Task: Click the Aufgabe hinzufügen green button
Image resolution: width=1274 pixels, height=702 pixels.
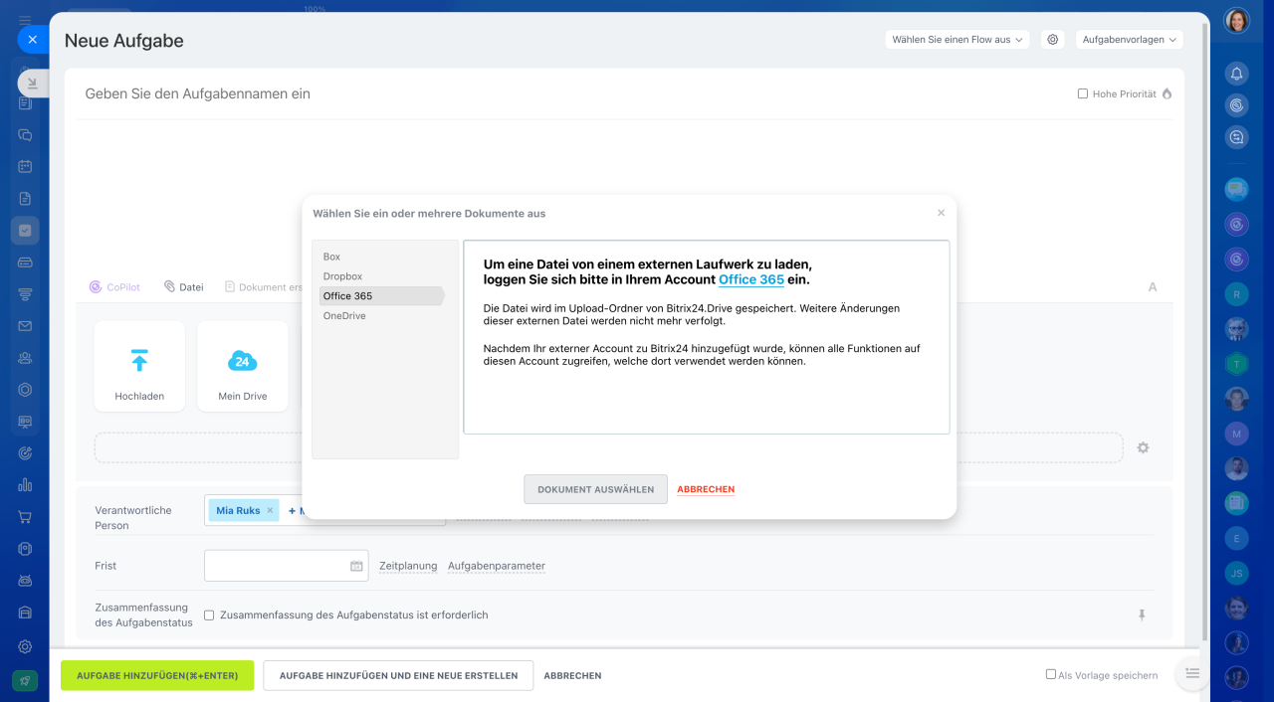Action: pyautogui.click(x=157, y=676)
